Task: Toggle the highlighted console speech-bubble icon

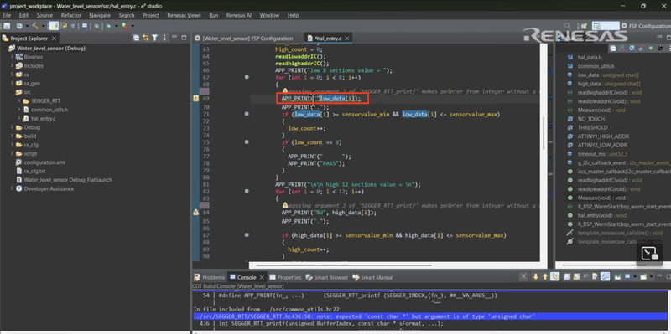Action: click(x=605, y=277)
